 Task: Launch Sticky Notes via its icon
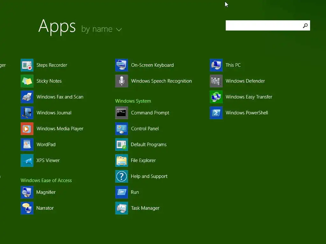pyautogui.click(x=27, y=81)
